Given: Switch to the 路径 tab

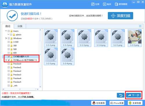Looking at the screenshot, I should [x=8, y=26].
